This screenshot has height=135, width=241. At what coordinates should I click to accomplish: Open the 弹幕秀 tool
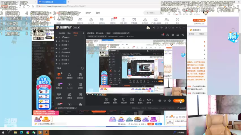(70, 96)
